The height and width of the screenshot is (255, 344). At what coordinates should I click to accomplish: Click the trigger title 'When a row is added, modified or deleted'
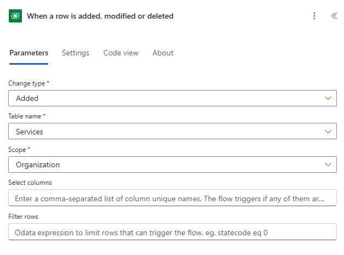(x=100, y=16)
